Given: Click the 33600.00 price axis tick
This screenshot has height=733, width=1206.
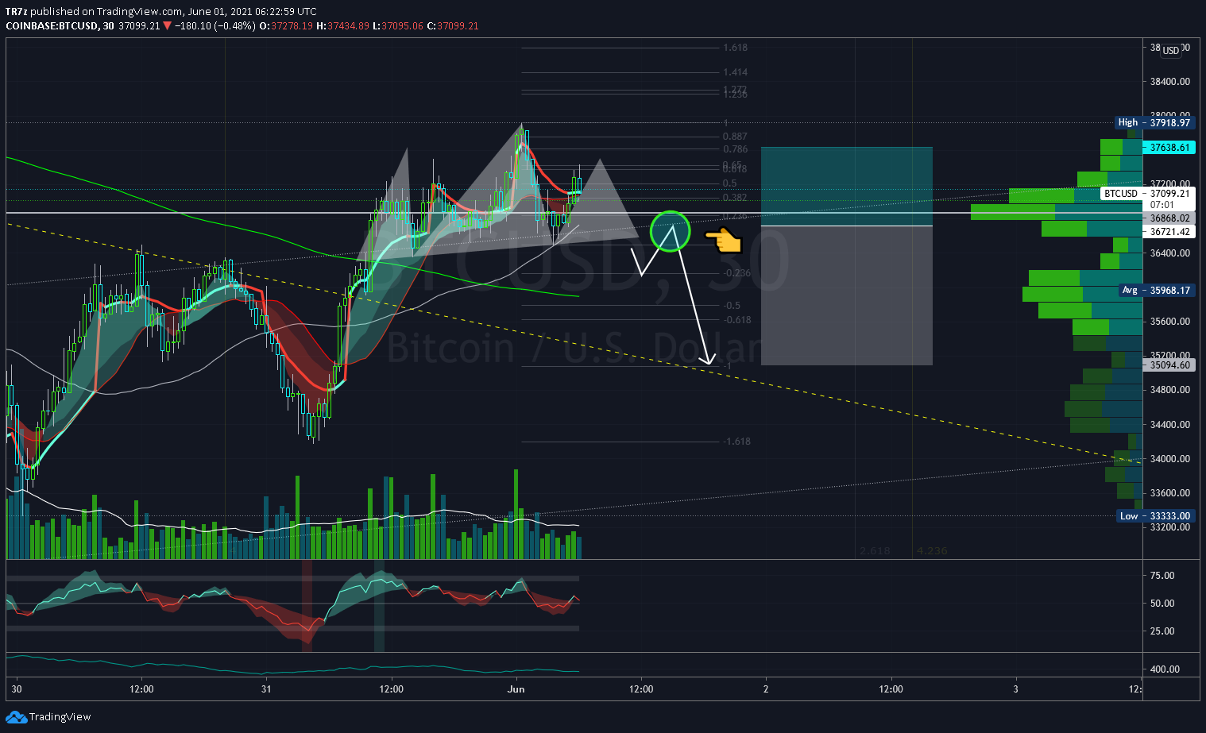Looking at the screenshot, I should coord(1169,493).
